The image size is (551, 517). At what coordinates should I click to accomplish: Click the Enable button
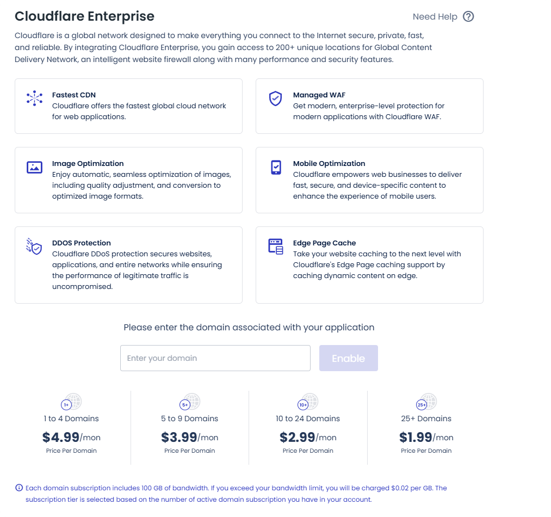click(x=348, y=358)
